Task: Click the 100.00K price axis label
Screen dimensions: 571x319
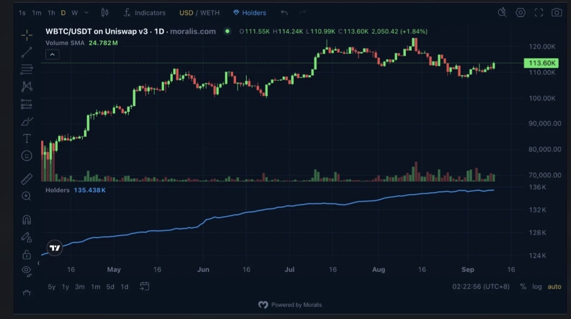Action: click(542, 98)
